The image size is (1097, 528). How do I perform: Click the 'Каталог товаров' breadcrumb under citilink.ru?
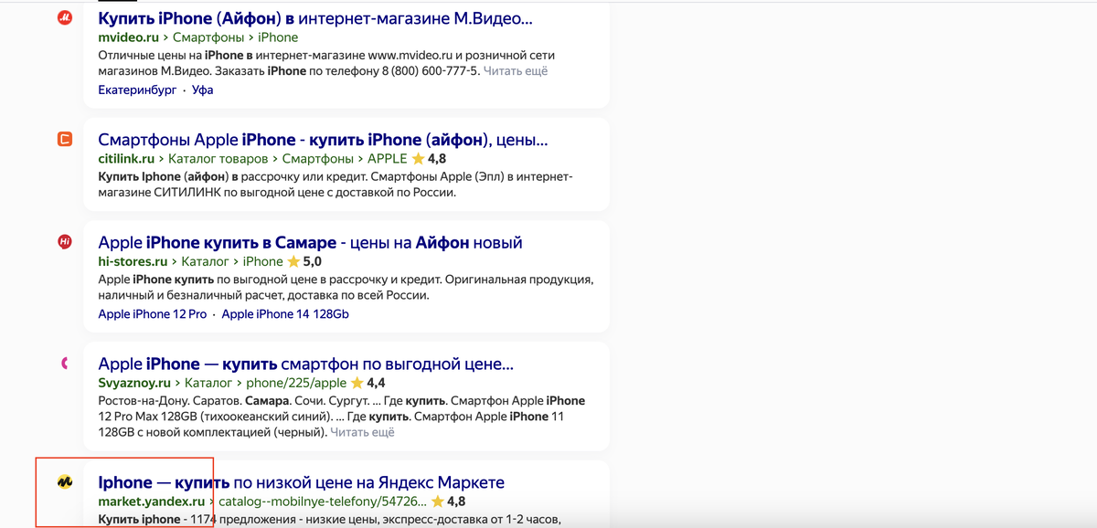tap(218, 158)
